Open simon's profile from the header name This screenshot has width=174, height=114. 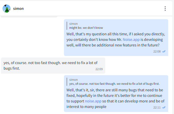(x=18, y=9)
